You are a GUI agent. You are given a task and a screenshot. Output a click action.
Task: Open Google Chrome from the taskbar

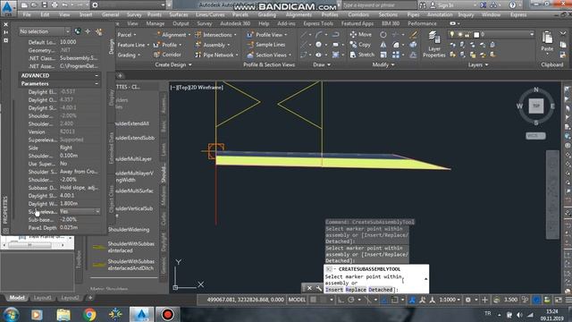tap(89, 314)
